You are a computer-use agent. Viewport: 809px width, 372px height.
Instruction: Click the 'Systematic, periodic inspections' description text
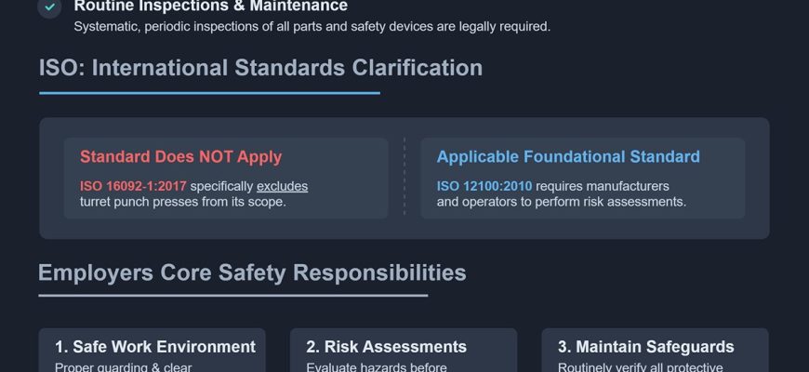(312, 26)
